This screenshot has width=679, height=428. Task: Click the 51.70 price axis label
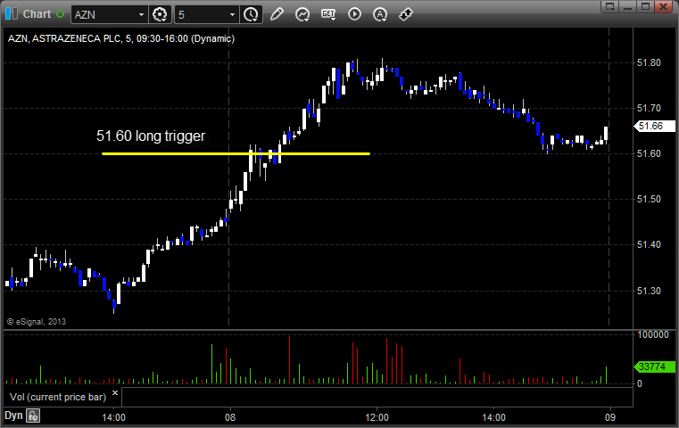click(x=649, y=108)
